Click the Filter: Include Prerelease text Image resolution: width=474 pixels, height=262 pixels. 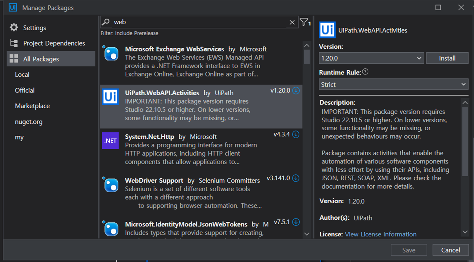(129, 33)
